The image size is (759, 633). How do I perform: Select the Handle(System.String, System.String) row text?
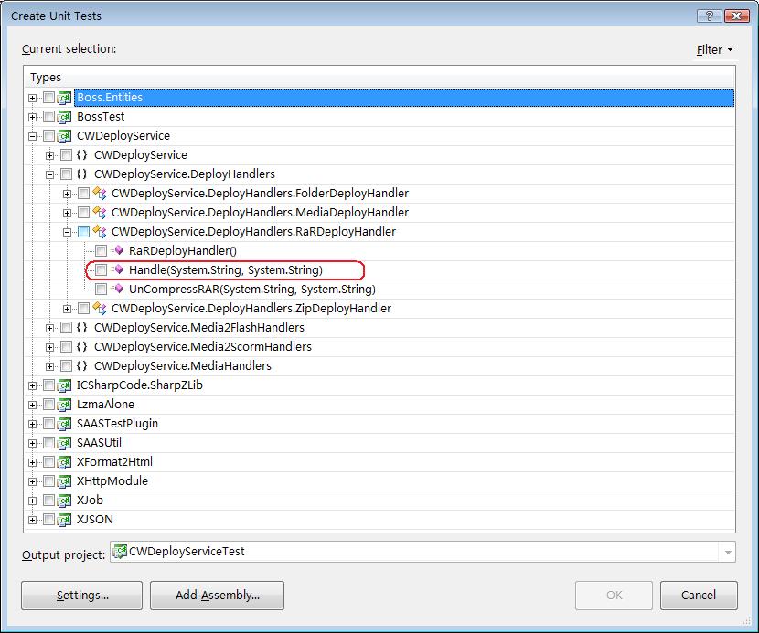226,269
